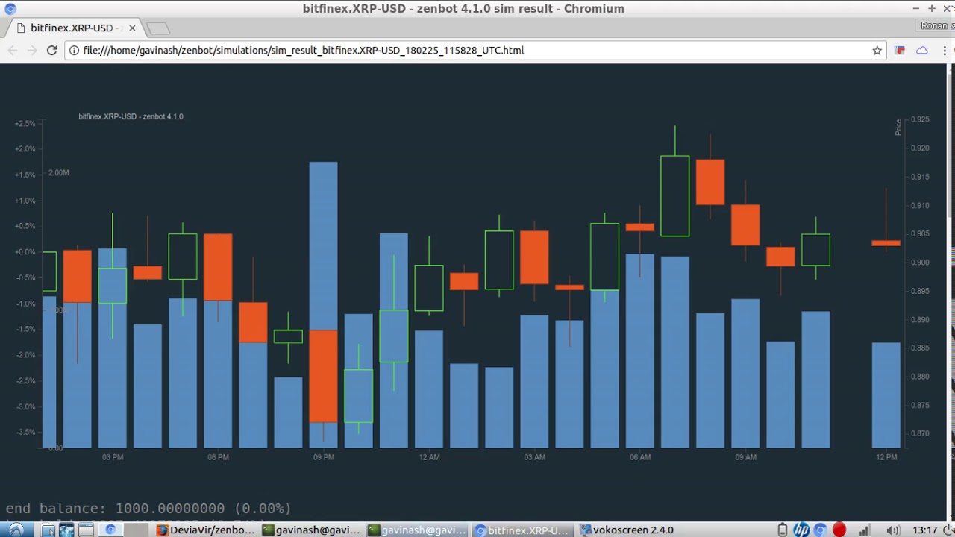Screen dimensions: 955x537
Task: Switch to first gavinash@gavi... terminal window
Action: [x=311, y=530]
